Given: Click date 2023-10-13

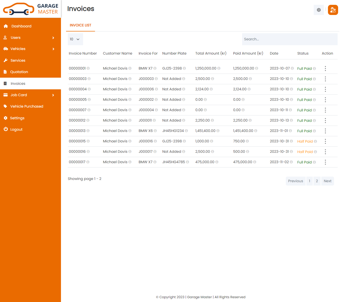Looking at the screenshot, I should (279, 120).
